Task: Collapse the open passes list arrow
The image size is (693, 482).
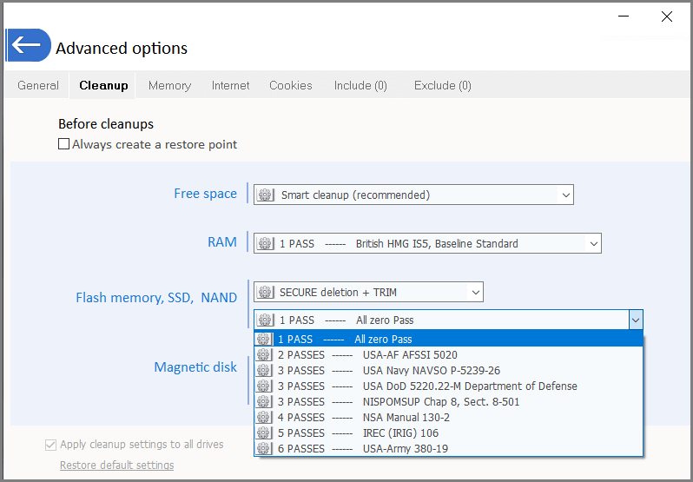Action: pyautogui.click(x=636, y=320)
